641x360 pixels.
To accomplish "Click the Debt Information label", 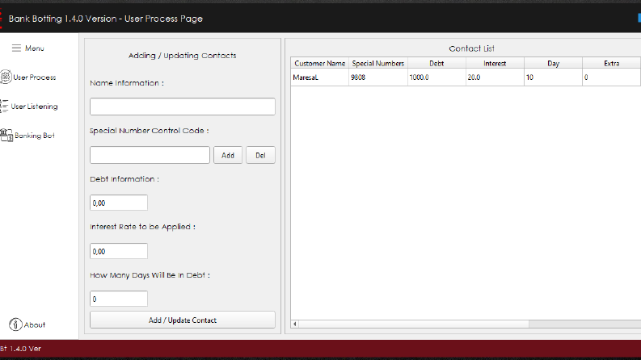I will [124, 178].
